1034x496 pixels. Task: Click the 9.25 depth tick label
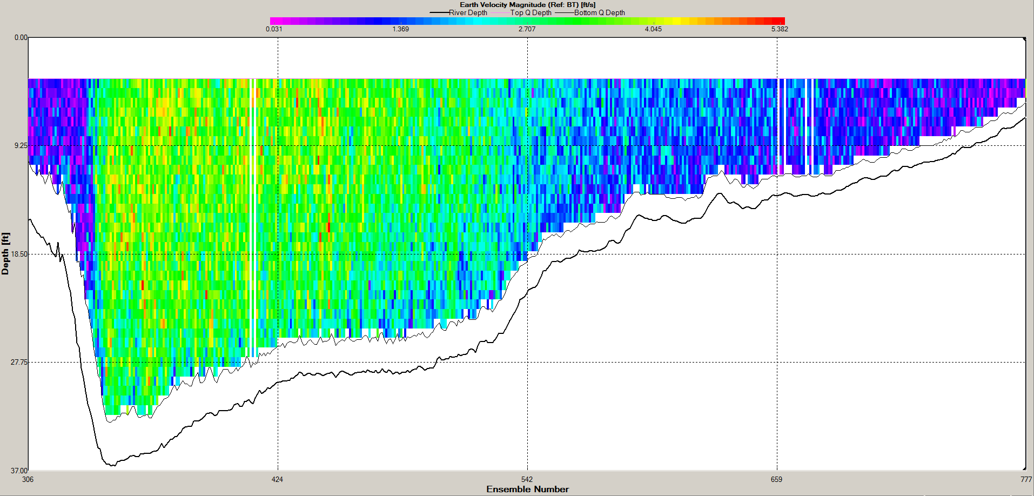click(21, 146)
